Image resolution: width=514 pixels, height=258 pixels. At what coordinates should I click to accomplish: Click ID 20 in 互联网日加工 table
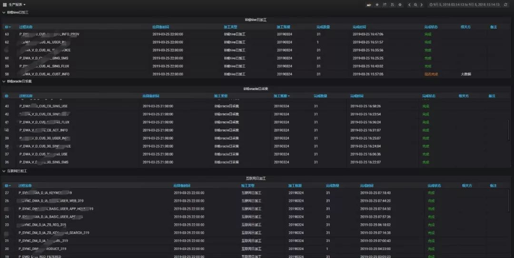point(7,249)
